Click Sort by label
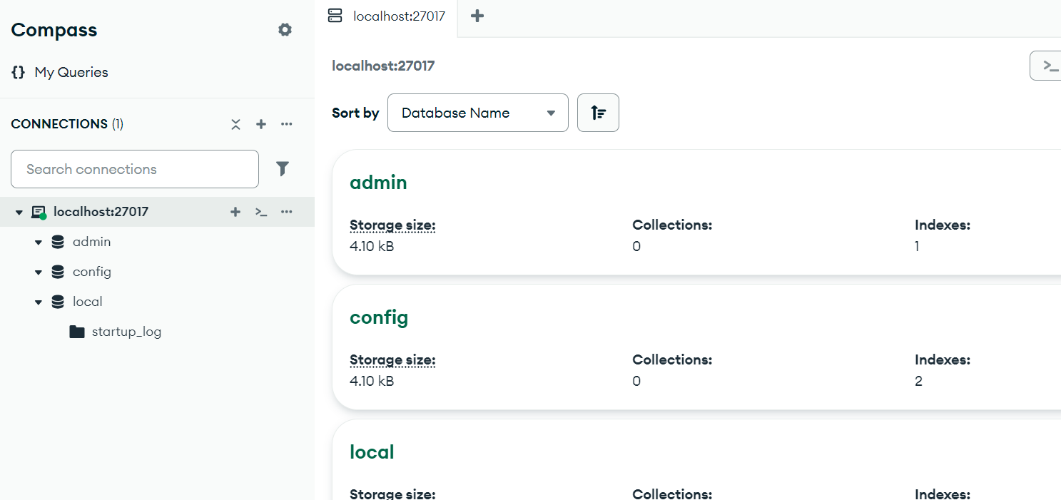Viewport: 1061px width, 500px height. (355, 113)
